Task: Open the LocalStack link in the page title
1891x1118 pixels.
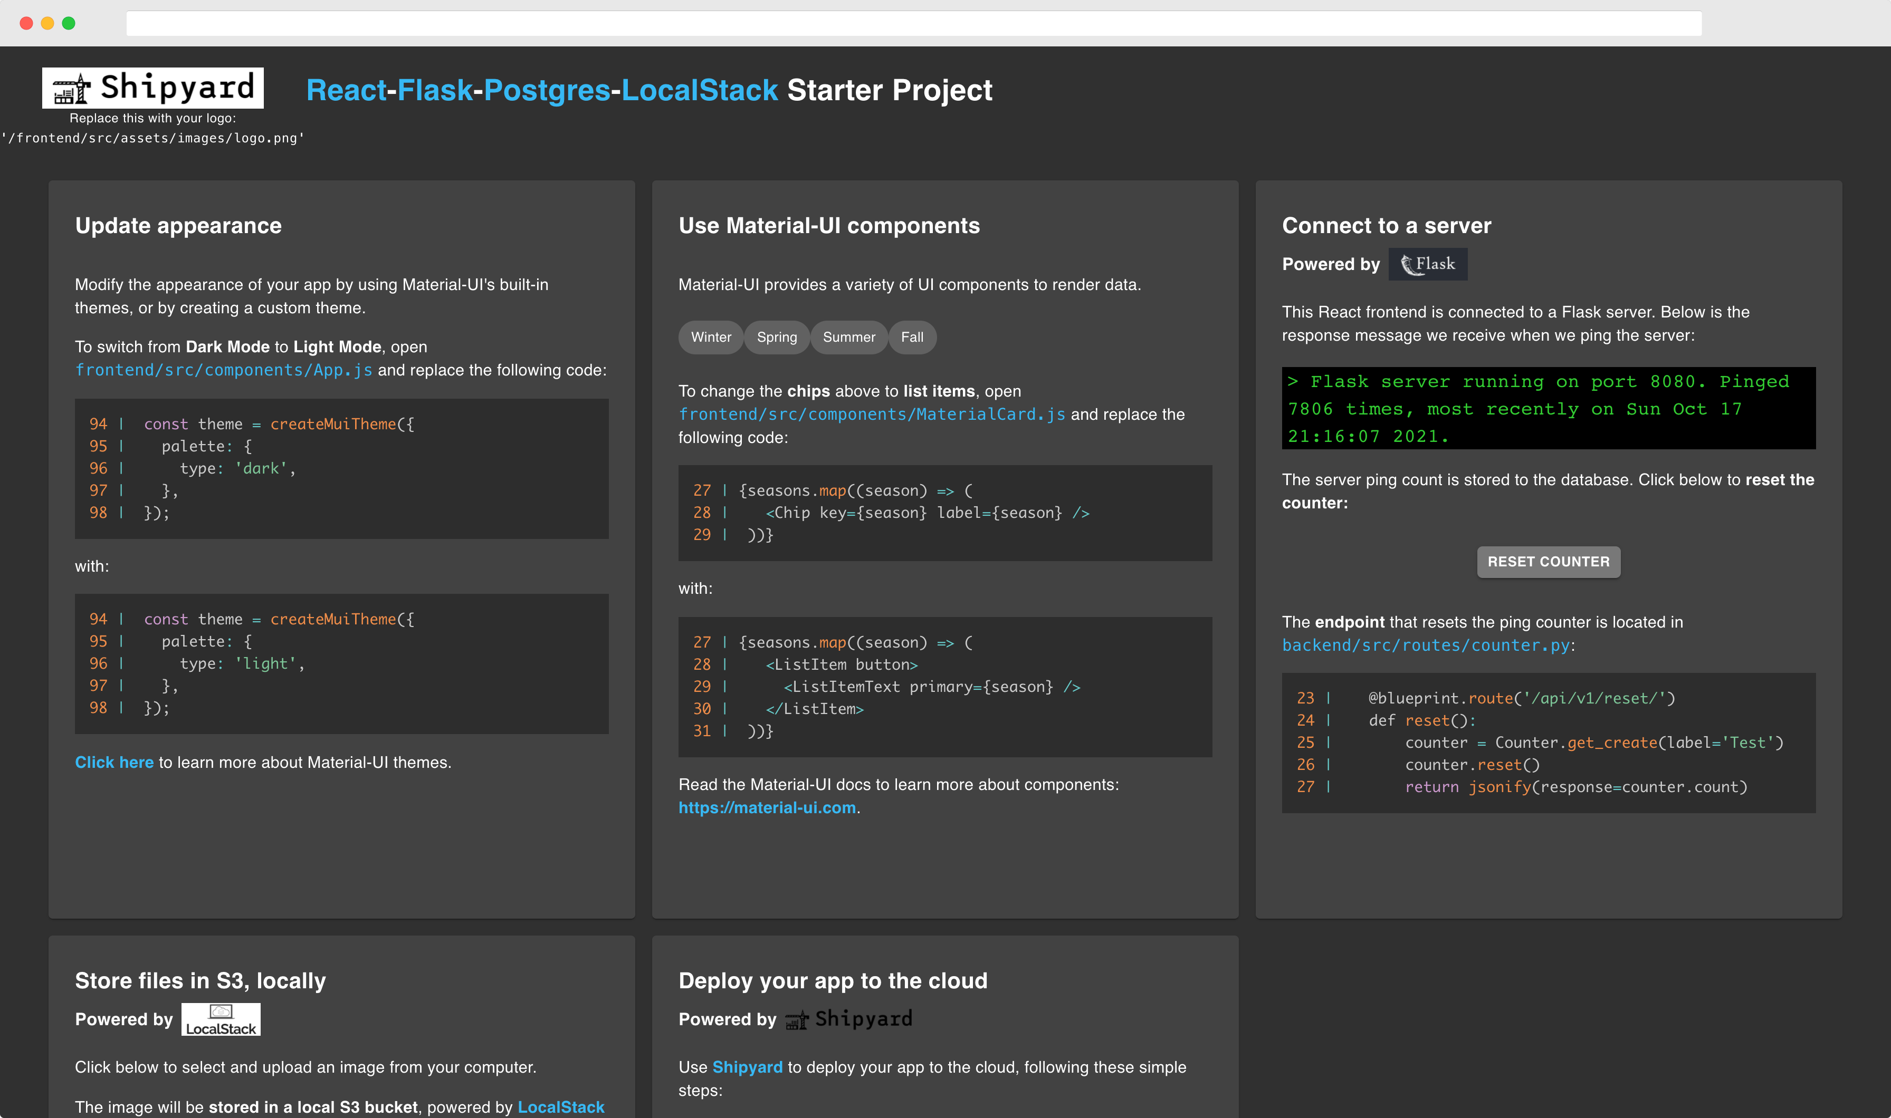Action: 700,90
